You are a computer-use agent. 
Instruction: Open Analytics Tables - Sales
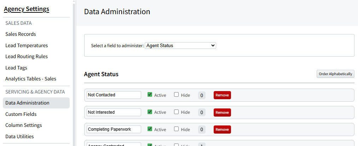pyautogui.click(x=31, y=79)
